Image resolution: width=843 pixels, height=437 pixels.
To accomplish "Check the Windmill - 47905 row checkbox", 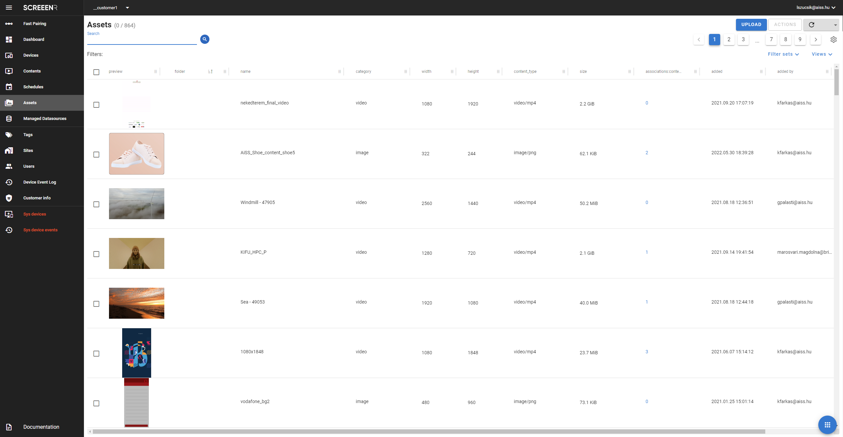I will (96, 204).
